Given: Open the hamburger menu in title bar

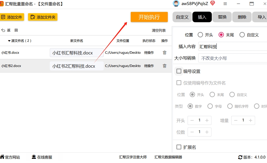Looking at the screenshot, I should [x=225, y=4].
